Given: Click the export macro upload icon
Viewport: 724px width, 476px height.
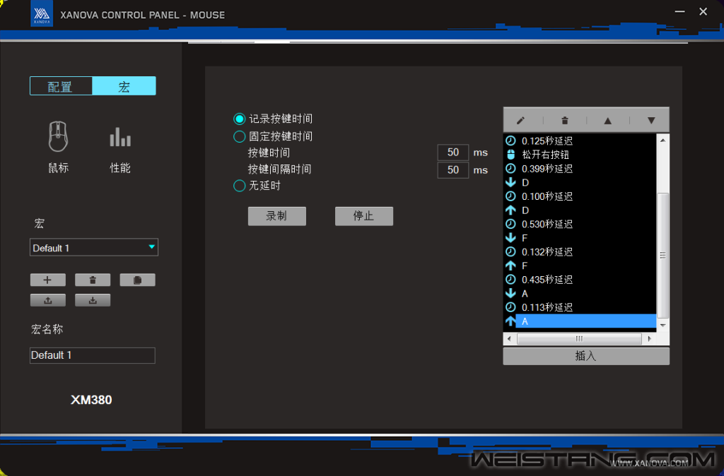Looking at the screenshot, I should pyautogui.click(x=48, y=300).
